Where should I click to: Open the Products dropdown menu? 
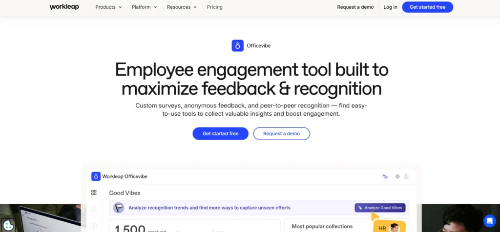click(x=108, y=7)
